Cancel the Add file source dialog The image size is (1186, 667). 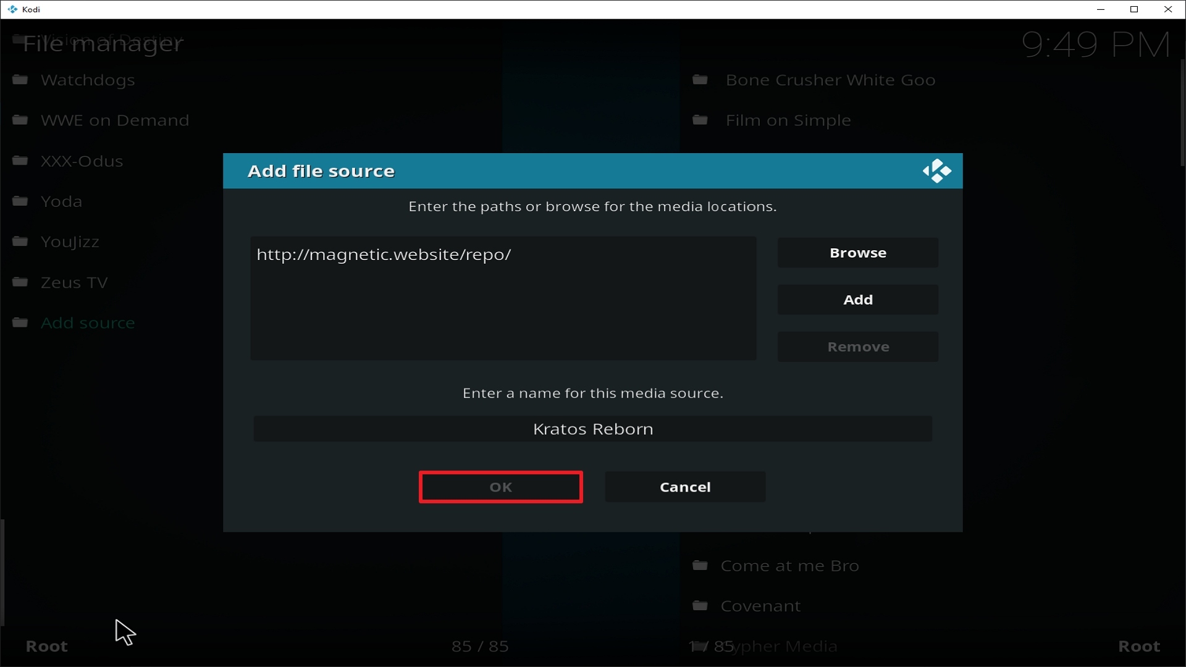tap(685, 487)
